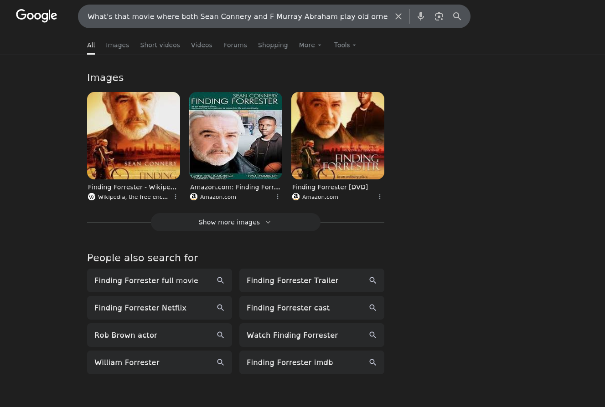605x407 pixels.
Task: Expand the More search filters dropdown
Action: point(310,45)
